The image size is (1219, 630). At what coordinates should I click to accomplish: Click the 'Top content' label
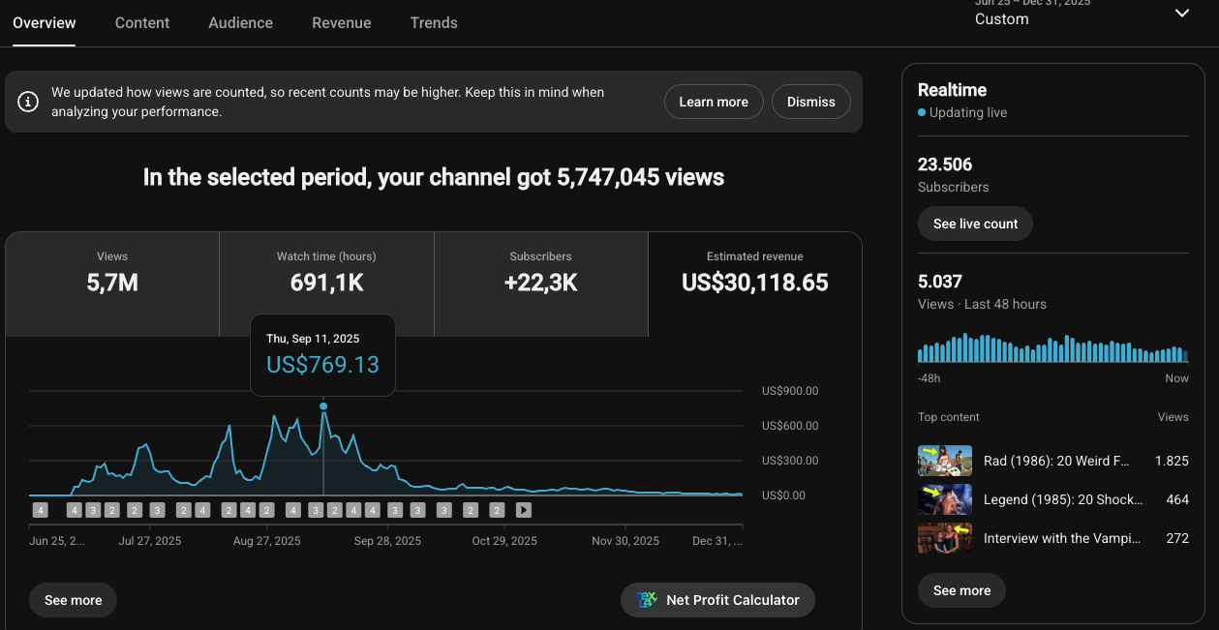(949, 417)
